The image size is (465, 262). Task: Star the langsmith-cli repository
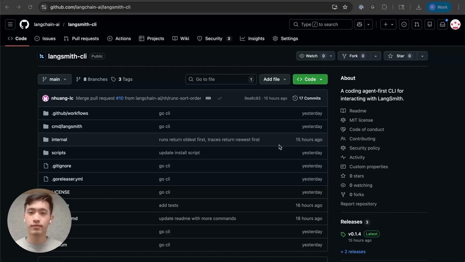coord(400,56)
